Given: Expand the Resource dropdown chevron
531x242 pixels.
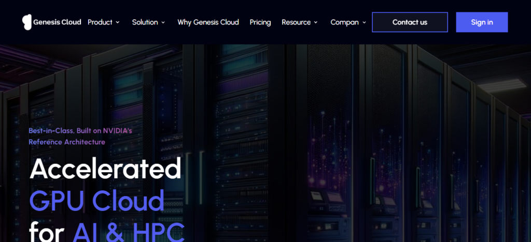Looking at the screenshot, I should point(316,22).
